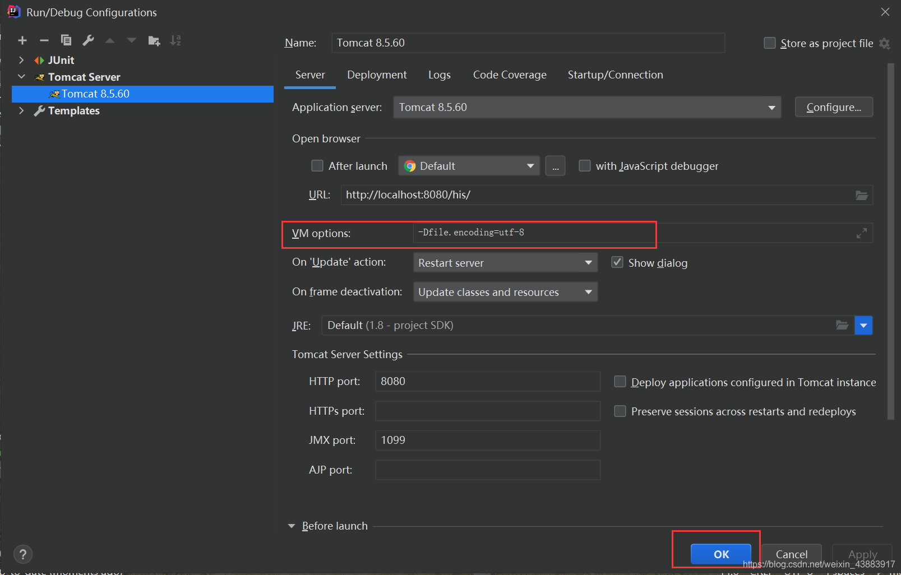
Task: Confirm with the OK button
Action: point(721,554)
